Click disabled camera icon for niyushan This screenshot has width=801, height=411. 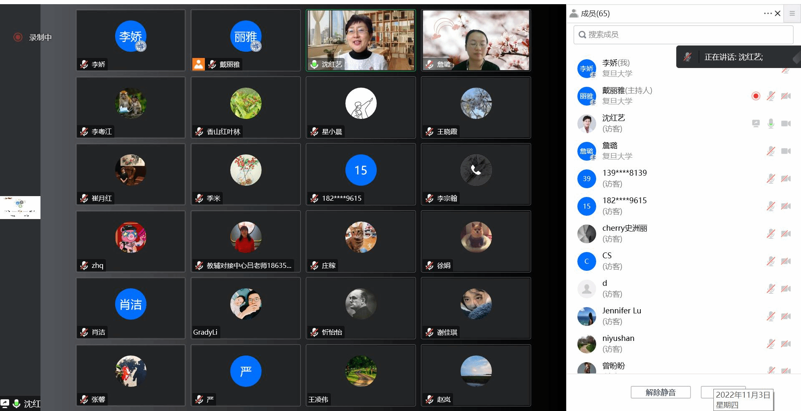(x=786, y=344)
